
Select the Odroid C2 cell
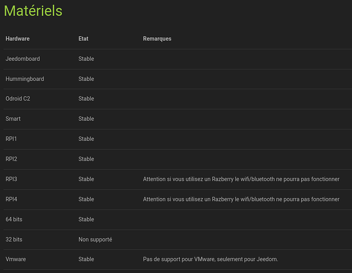[x=17, y=99]
